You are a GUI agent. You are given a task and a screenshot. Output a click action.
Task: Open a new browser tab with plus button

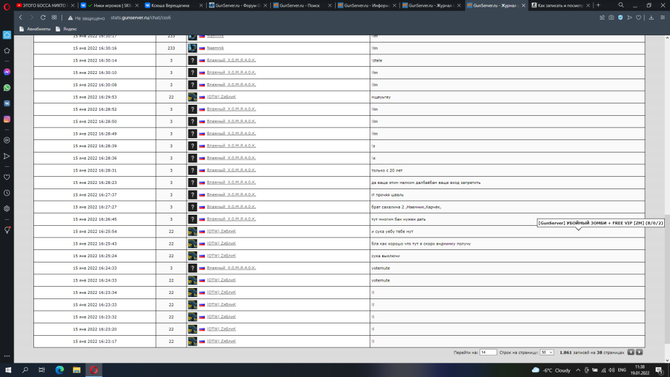[x=598, y=5]
